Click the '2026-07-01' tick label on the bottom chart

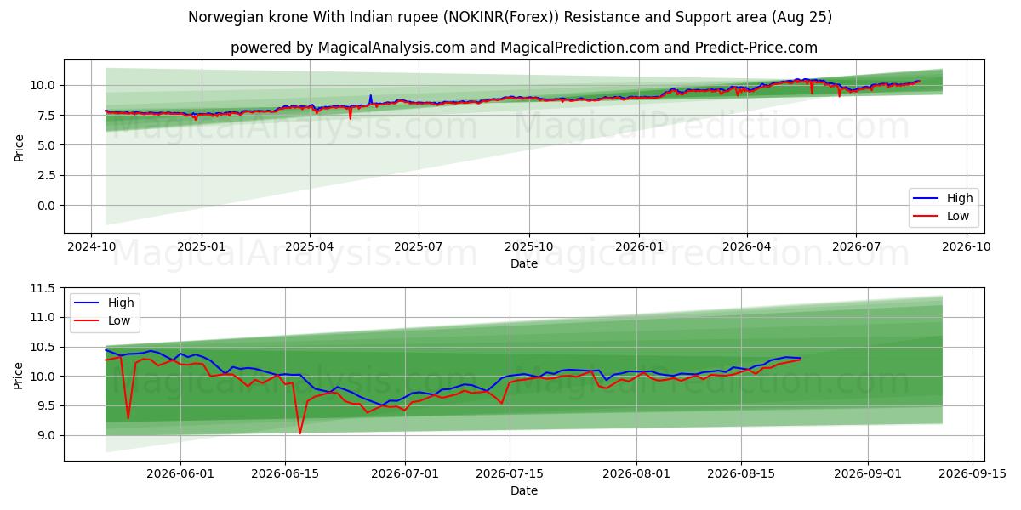405,473
